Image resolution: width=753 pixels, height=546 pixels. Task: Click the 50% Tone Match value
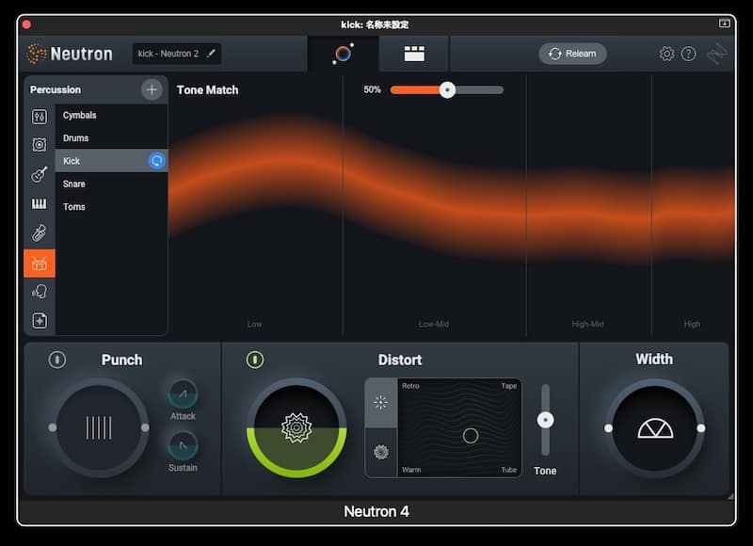coord(372,89)
